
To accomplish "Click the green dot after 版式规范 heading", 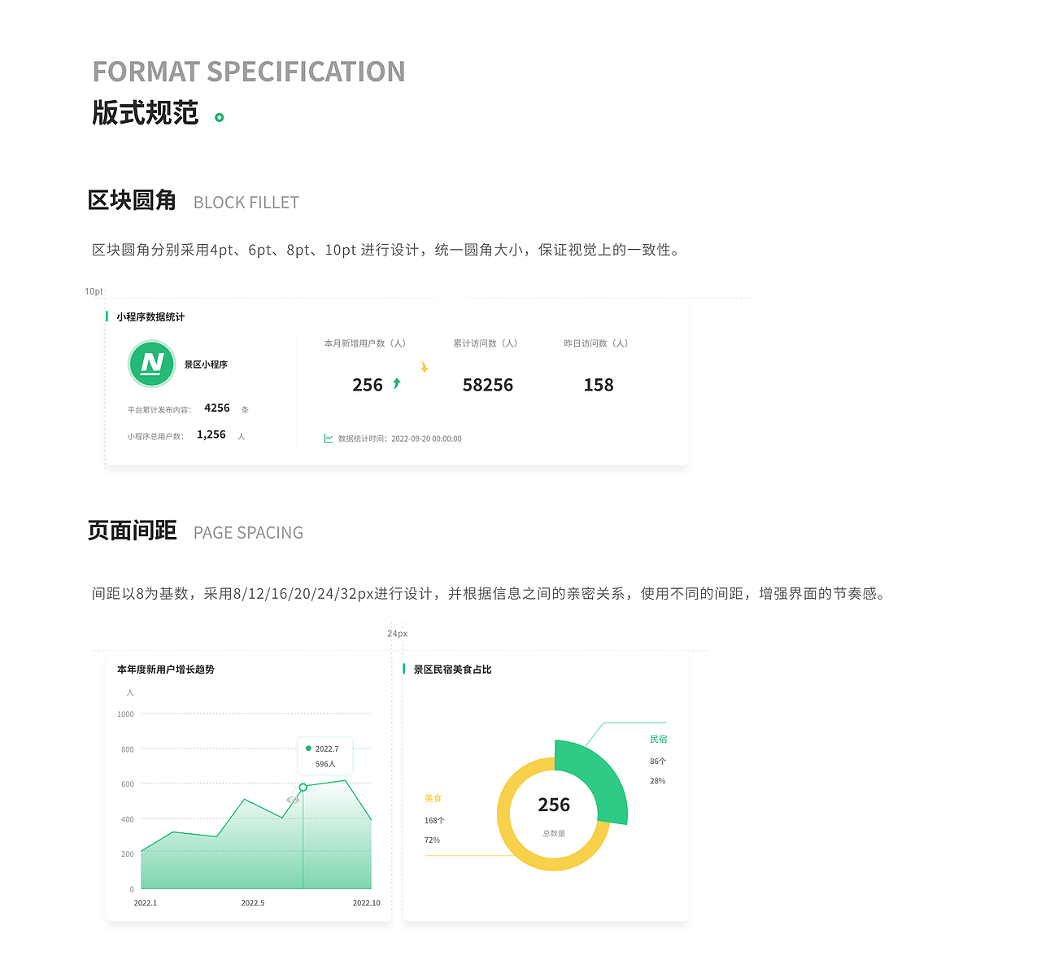I will [219, 119].
